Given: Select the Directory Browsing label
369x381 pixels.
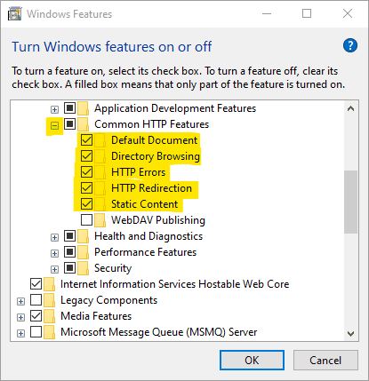Looking at the screenshot, I should click(x=156, y=156).
